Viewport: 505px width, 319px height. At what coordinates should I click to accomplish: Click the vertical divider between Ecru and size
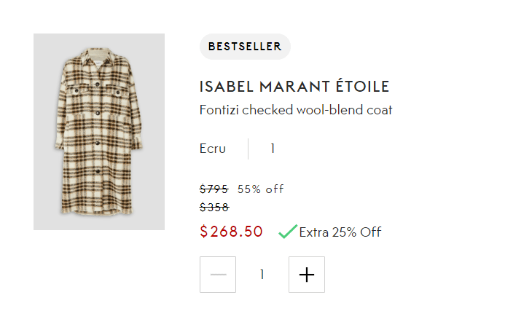248,149
